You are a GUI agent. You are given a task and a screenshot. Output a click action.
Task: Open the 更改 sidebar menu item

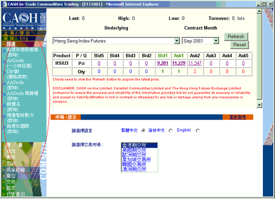[11, 157]
